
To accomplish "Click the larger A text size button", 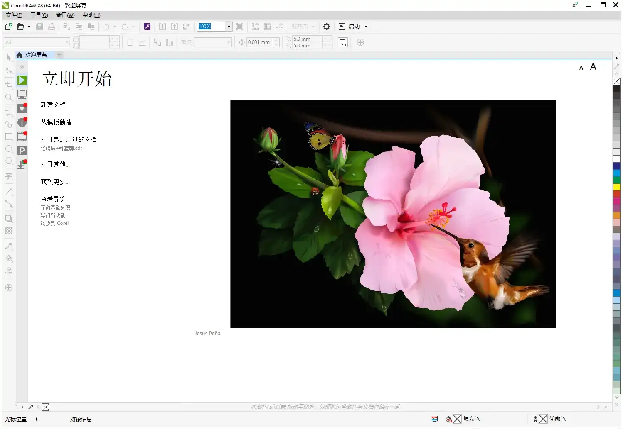I will click(593, 67).
